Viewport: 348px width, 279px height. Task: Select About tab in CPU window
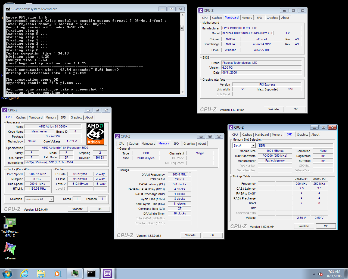(89, 117)
